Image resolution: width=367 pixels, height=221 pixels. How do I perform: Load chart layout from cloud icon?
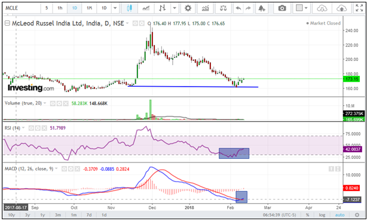[x=322, y=8]
